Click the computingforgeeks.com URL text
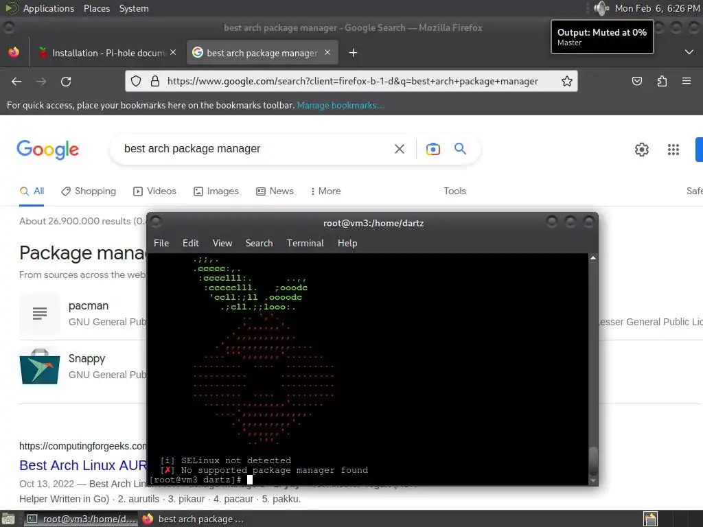The width and height of the screenshot is (703, 527). click(x=83, y=446)
